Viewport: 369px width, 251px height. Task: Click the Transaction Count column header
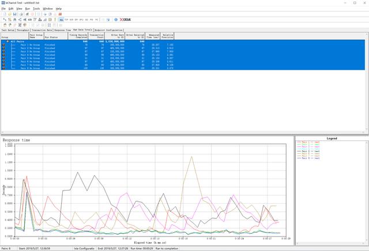point(96,36)
